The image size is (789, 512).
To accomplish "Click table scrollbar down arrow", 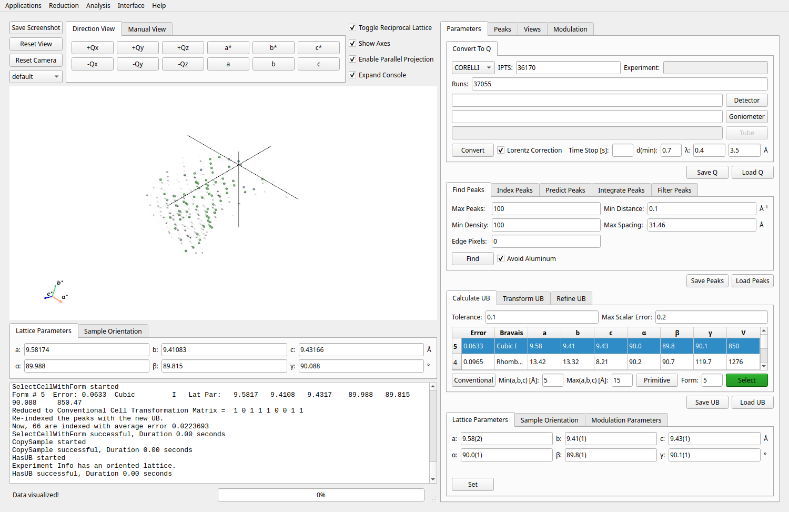I will click(764, 366).
